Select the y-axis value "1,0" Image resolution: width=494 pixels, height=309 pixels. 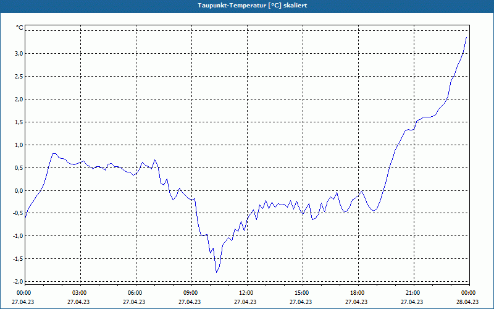click(20, 145)
